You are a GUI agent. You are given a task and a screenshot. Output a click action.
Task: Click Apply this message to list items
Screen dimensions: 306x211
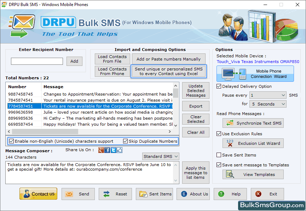(196, 172)
